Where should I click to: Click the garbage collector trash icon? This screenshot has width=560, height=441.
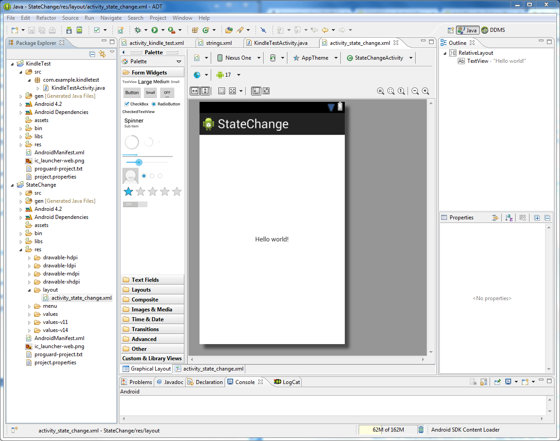(x=421, y=430)
